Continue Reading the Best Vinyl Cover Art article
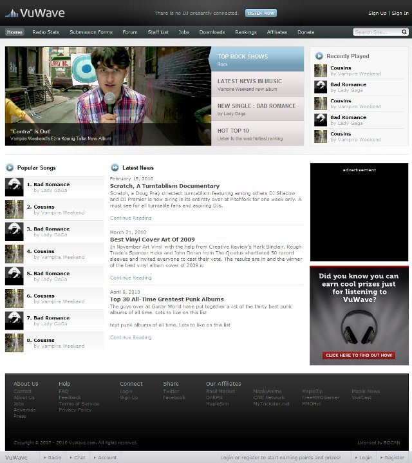The width and height of the screenshot is (412, 463). tap(131, 278)
